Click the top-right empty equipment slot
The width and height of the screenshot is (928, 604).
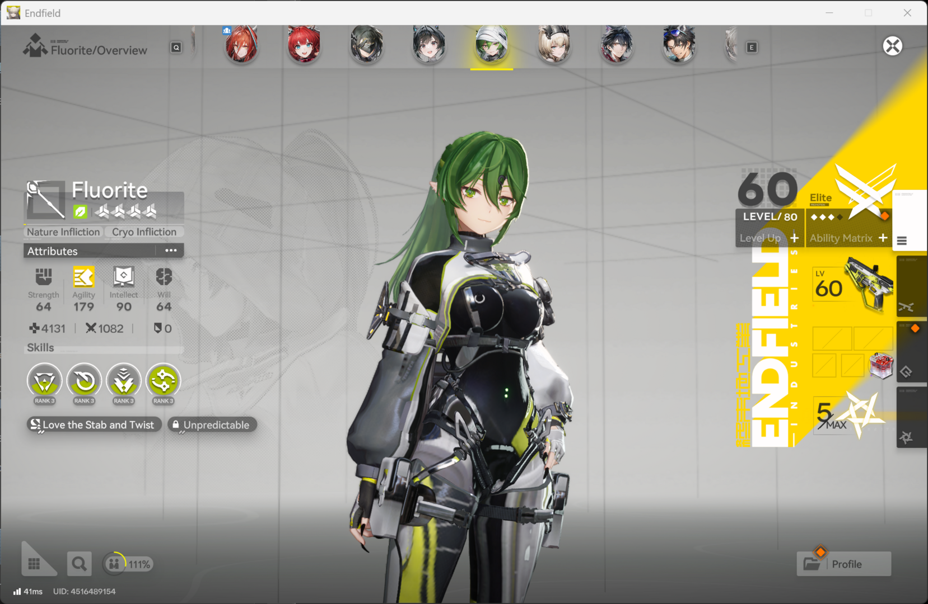(873, 338)
